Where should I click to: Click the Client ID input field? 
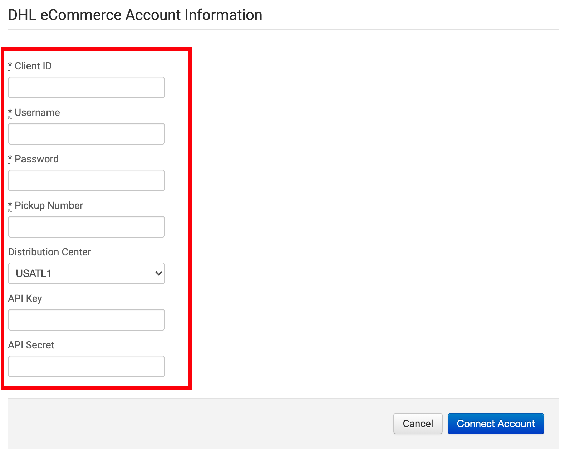[87, 87]
